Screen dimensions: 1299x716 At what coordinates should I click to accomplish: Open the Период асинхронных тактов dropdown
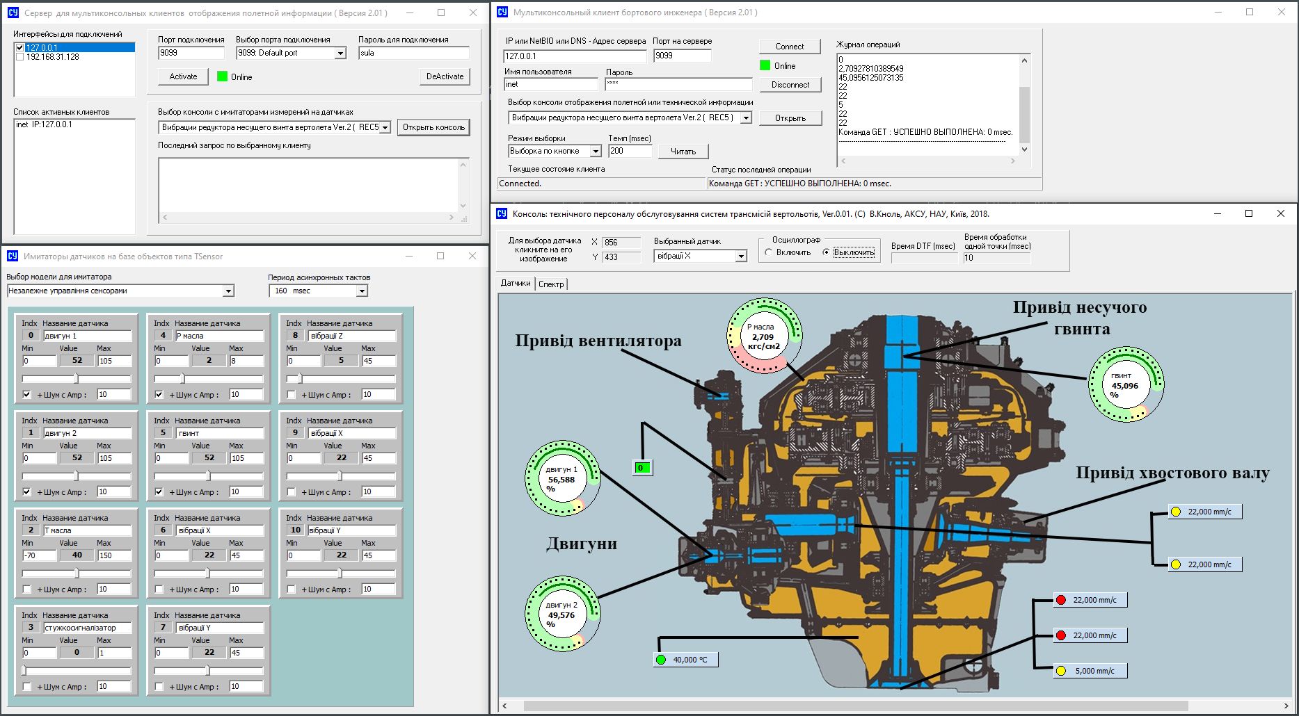362,291
